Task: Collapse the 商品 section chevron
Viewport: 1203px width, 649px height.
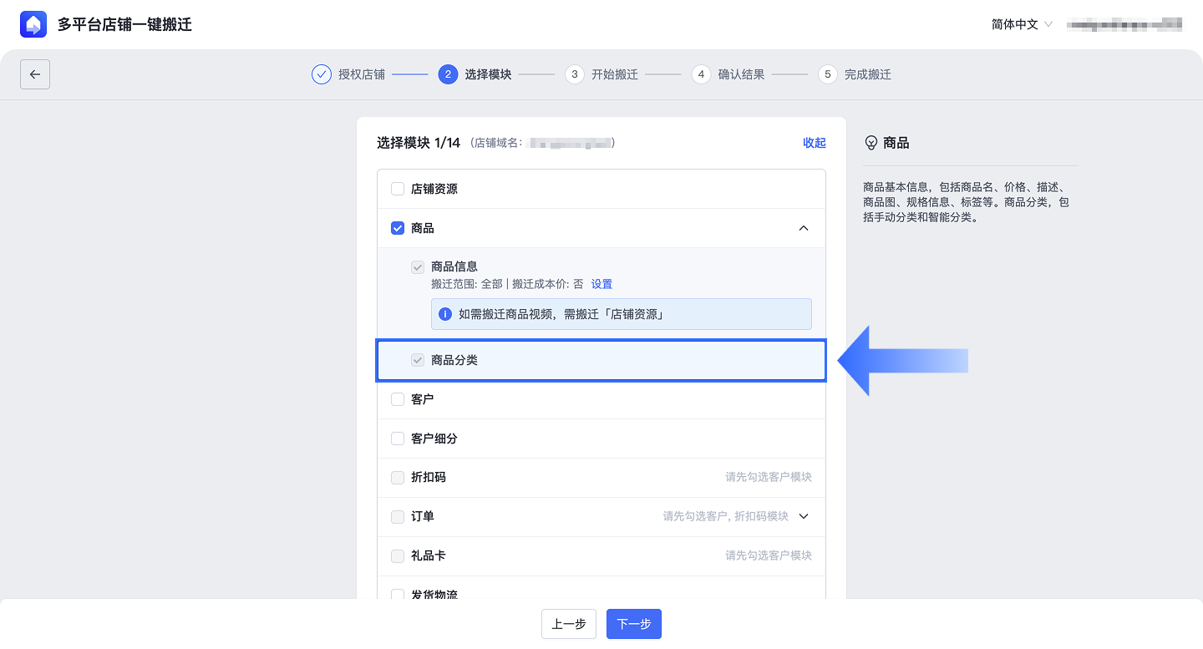Action: point(804,228)
